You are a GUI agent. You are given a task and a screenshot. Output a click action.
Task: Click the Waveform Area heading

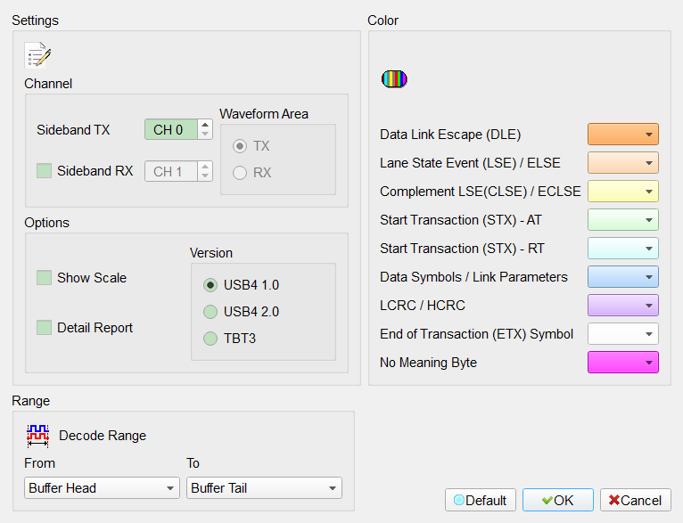coord(264,113)
